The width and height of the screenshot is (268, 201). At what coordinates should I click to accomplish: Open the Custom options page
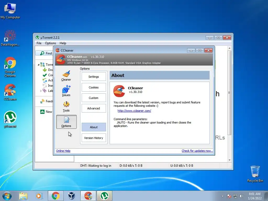click(x=94, y=98)
